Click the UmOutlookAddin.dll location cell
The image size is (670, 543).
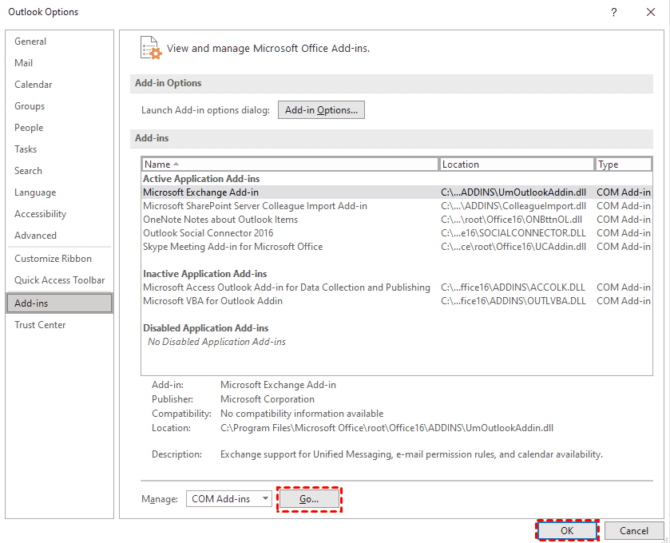pos(513,192)
